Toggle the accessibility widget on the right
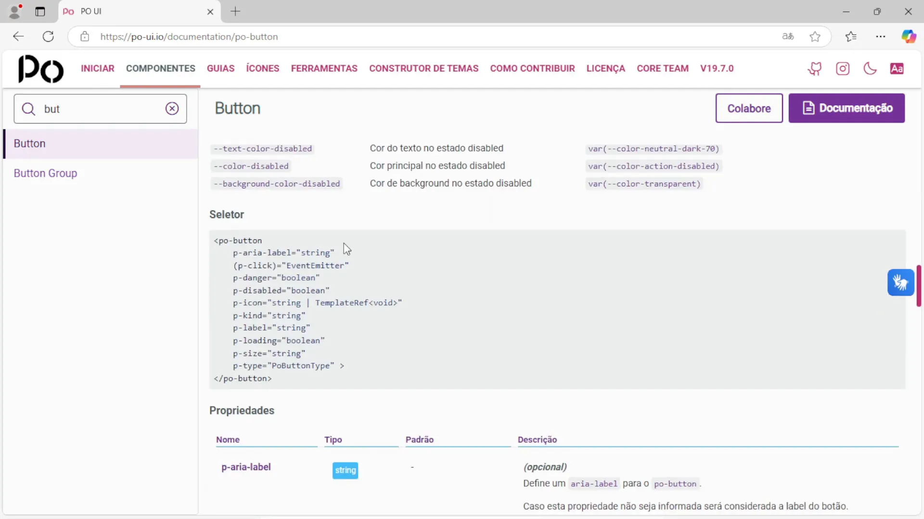 900,283
